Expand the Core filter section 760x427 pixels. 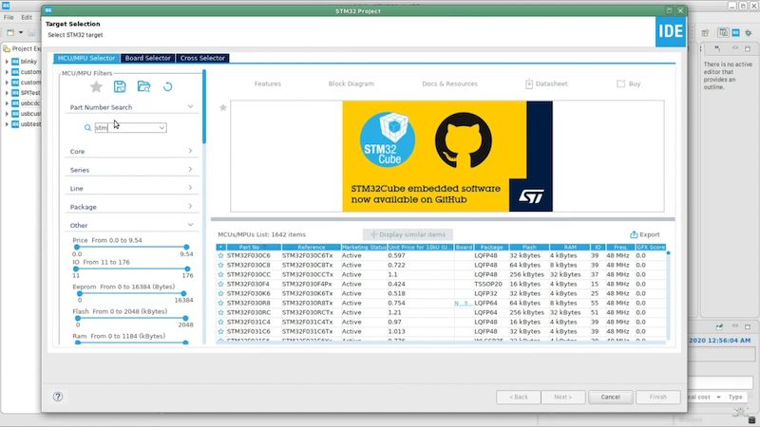click(x=190, y=151)
